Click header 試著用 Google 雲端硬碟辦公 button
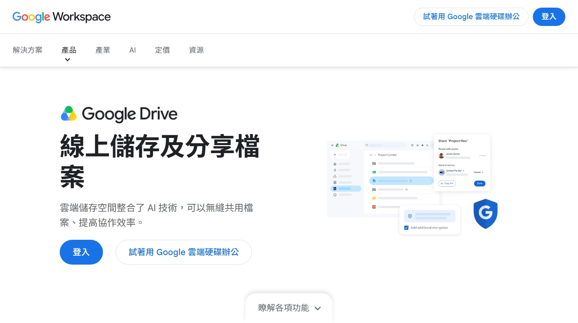This screenshot has width=578, height=323. (x=471, y=17)
